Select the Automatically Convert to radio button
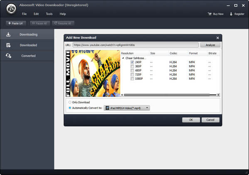249x175 pixels. click(x=70, y=108)
